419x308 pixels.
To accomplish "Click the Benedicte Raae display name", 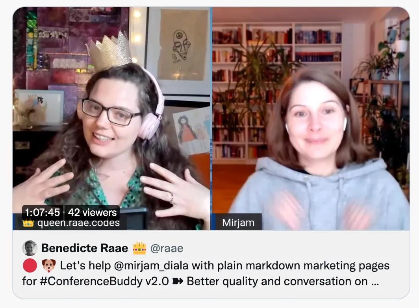I will point(84,248).
